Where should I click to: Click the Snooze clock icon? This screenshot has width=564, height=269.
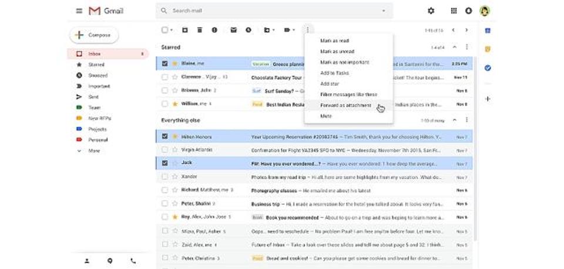click(249, 30)
